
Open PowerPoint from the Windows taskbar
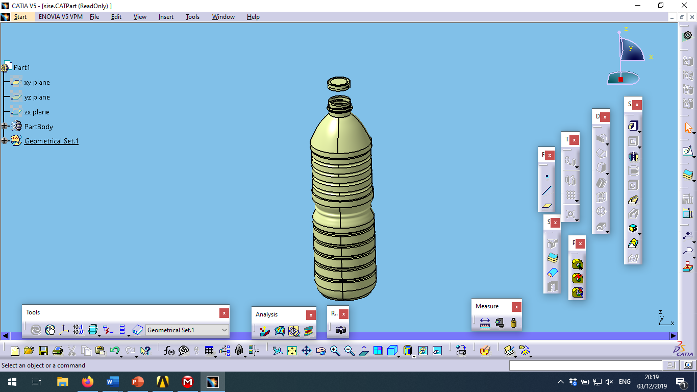[x=138, y=381]
